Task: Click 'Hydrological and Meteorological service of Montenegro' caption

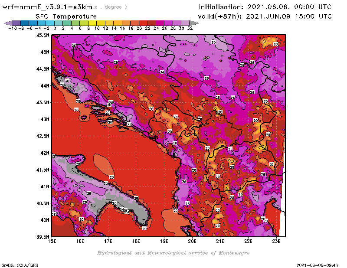Action: pos(173,253)
